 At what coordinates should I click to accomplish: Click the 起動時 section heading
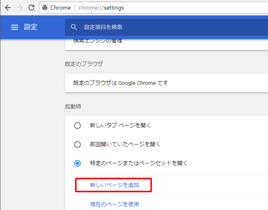tap(73, 106)
